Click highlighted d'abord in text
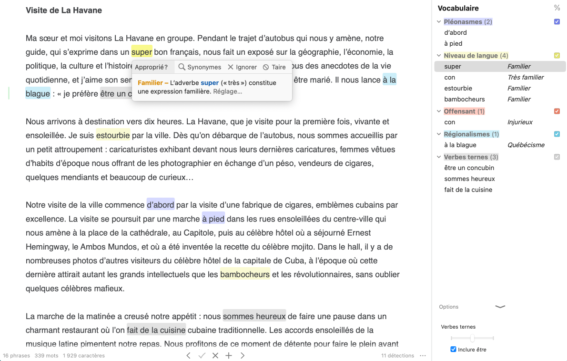This screenshot has height=361, width=567. point(161,205)
